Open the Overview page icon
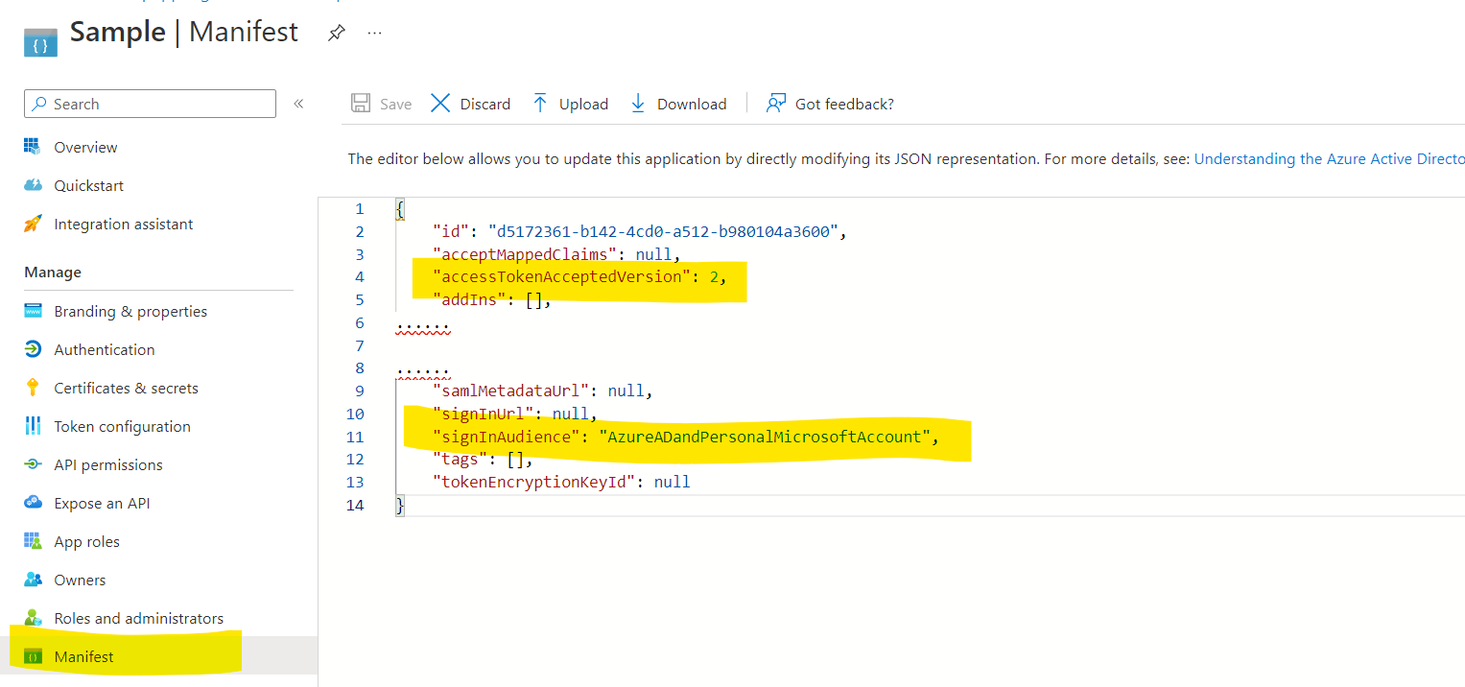1465x687 pixels. click(x=35, y=146)
